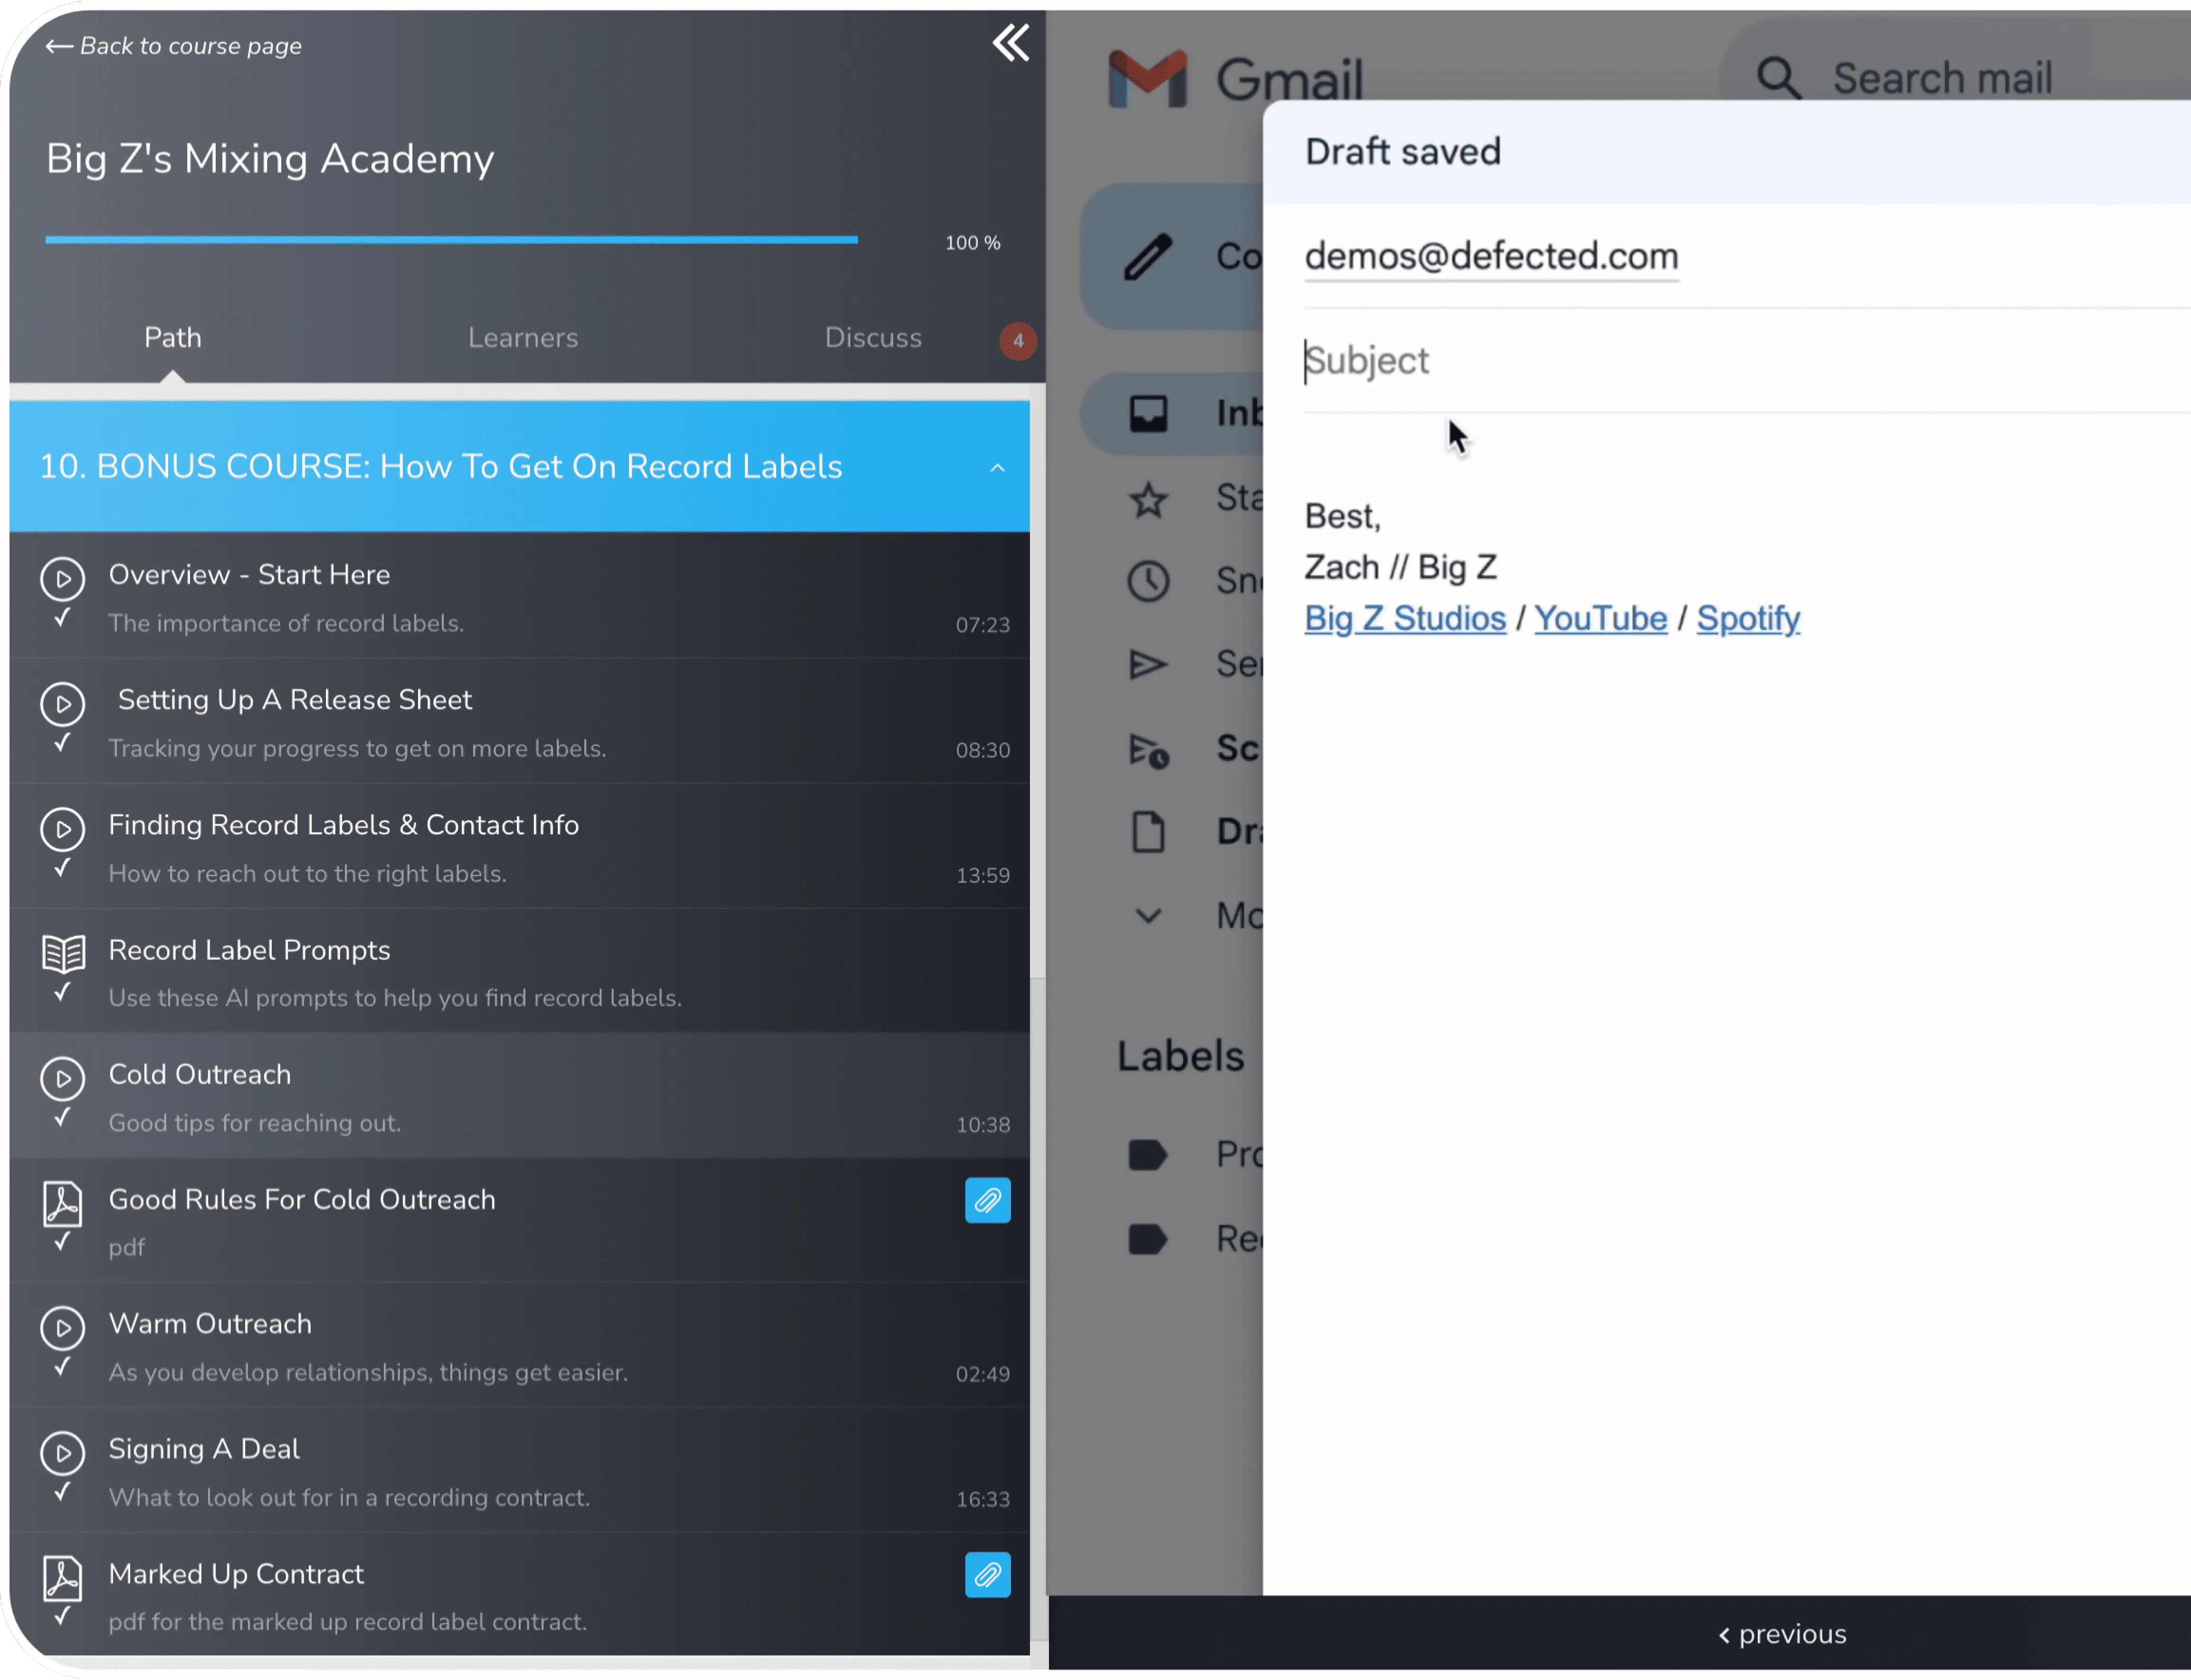This screenshot has width=2191, height=1680.
Task: Toggle completion checkmark for Warm Outreach
Action: coord(62,1367)
